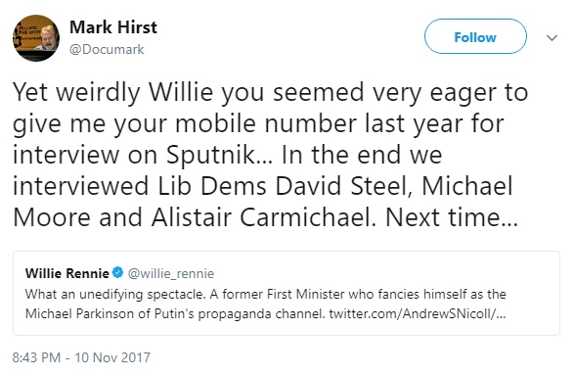Click the "Lib Dems" words in the tweet

coord(212,186)
